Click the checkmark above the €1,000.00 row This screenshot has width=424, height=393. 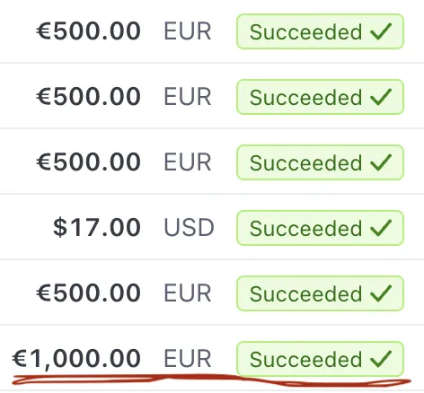(381, 293)
